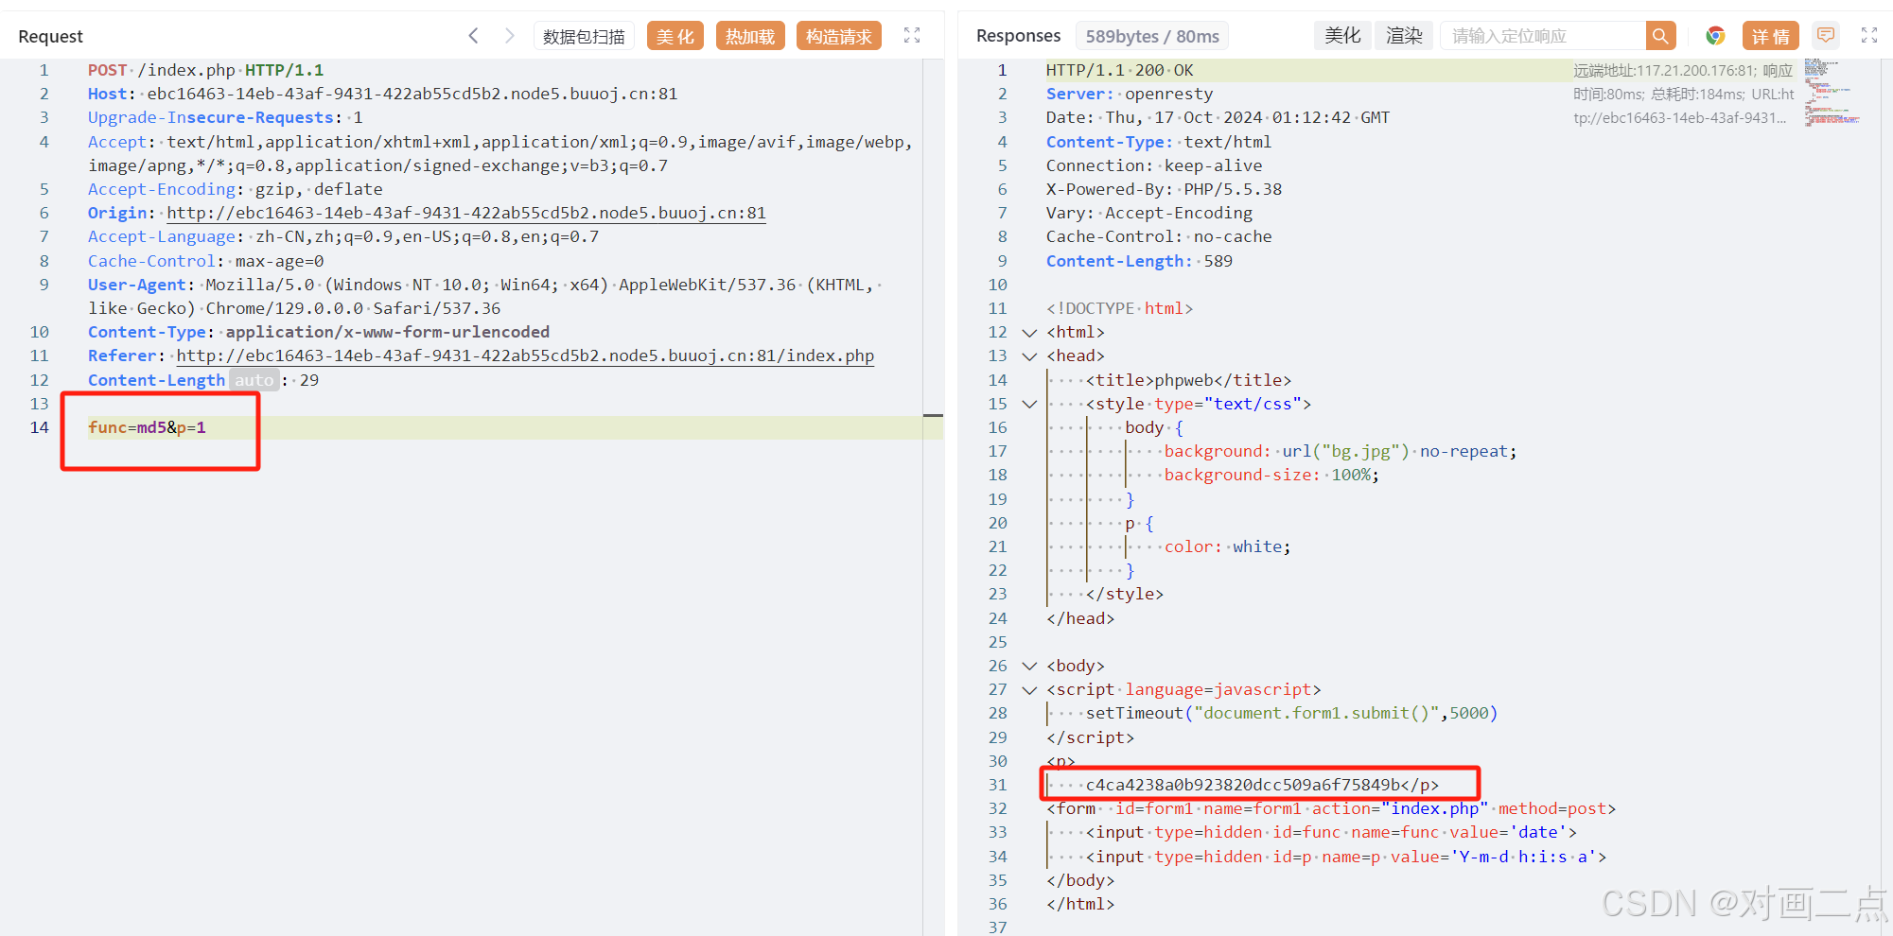1893x936 pixels.
Task: Click the 渲染 render button
Action: click(1404, 36)
